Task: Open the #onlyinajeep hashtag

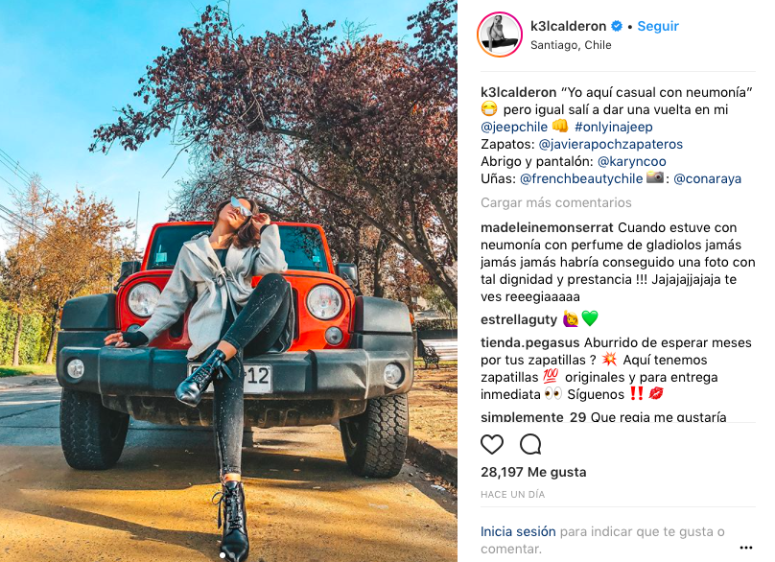Action: tap(613, 127)
